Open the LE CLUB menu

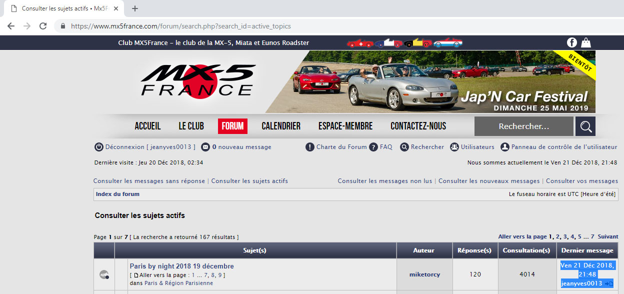[191, 126]
